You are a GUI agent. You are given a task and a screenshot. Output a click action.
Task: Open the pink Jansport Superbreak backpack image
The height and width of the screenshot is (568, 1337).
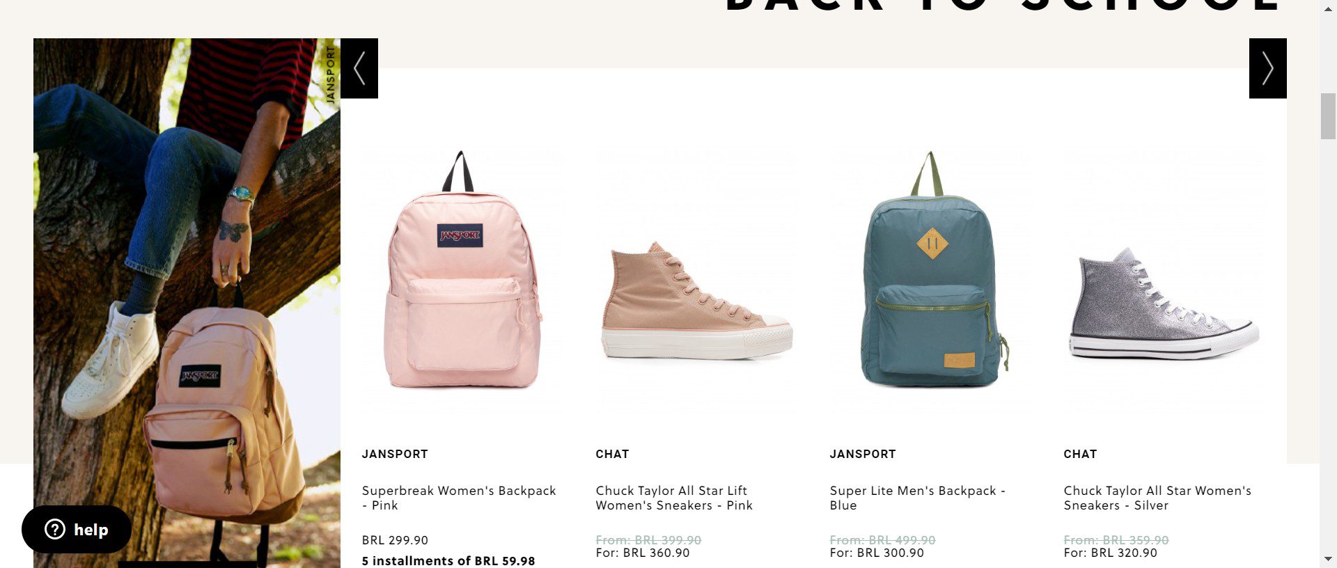[462, 269]
